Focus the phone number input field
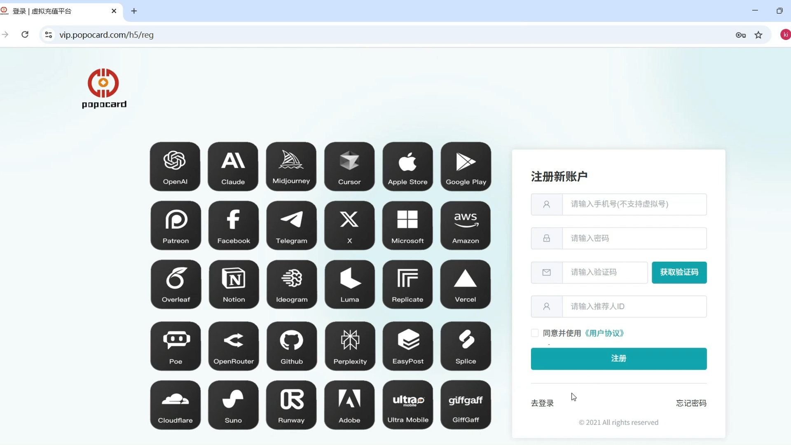Screen dimensions: 791x445 click(634, 204)
